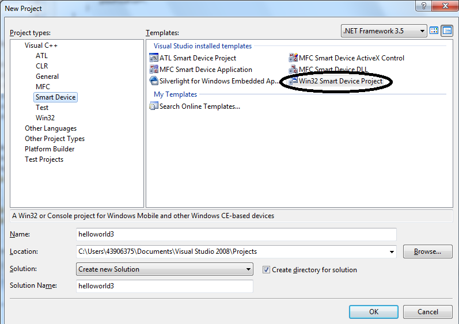Viewport: 459px width, 324px height.
Task: Switch templates view to large icons
Action: point(434,31)
